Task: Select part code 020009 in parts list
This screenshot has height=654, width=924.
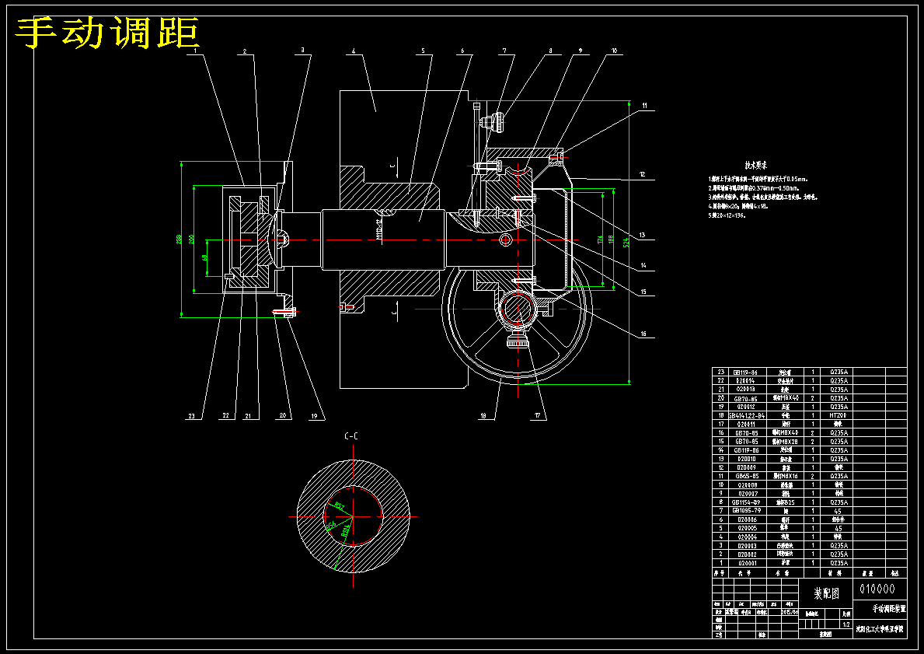Action: (x=747, y=467)
